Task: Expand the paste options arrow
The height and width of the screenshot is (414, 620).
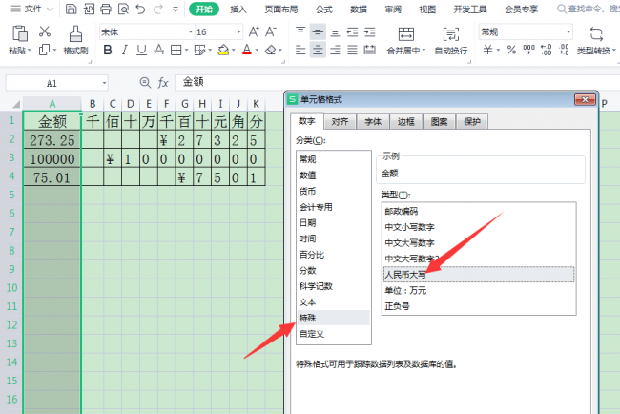Action: coord(30,51)
